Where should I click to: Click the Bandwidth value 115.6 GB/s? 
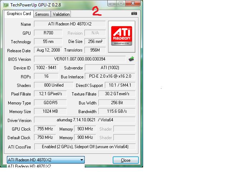coord(117,111)
